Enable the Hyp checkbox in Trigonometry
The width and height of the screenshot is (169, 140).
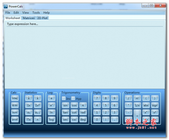coord(73,98)
